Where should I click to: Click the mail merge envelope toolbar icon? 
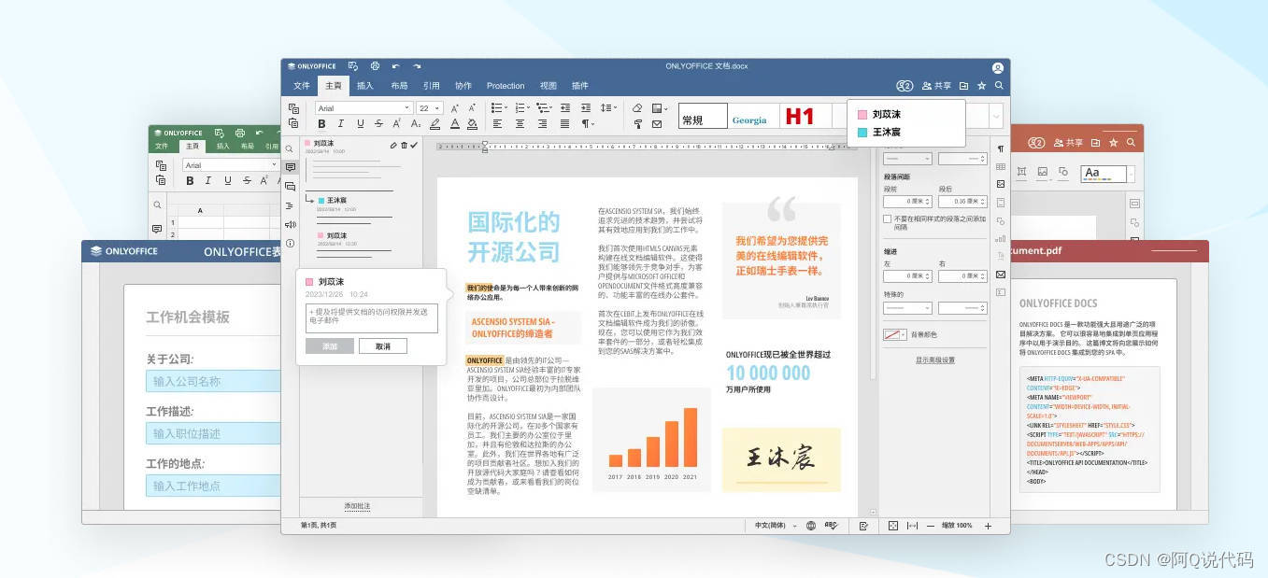657,123
